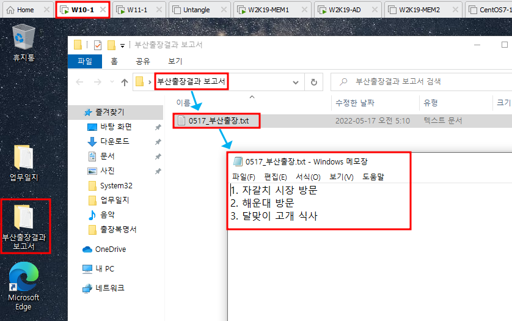The height and width of the screenshot is (321, 512).
Task: Select 다운로드 in the navigation pane
Action: [x=115, y=141]
